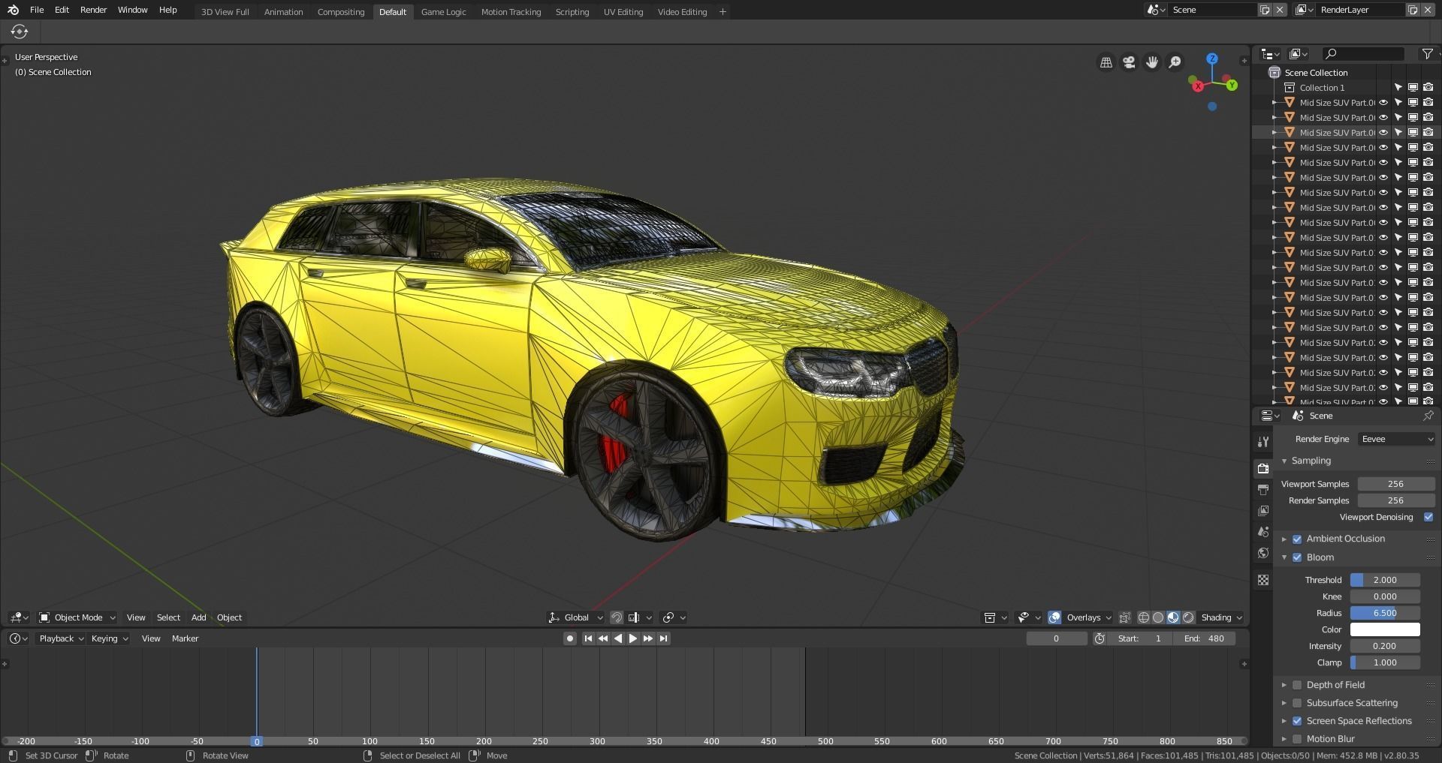Pin the properties editor context
The height and width of the screenshot is (763, 1442).
coord(1428,416)
